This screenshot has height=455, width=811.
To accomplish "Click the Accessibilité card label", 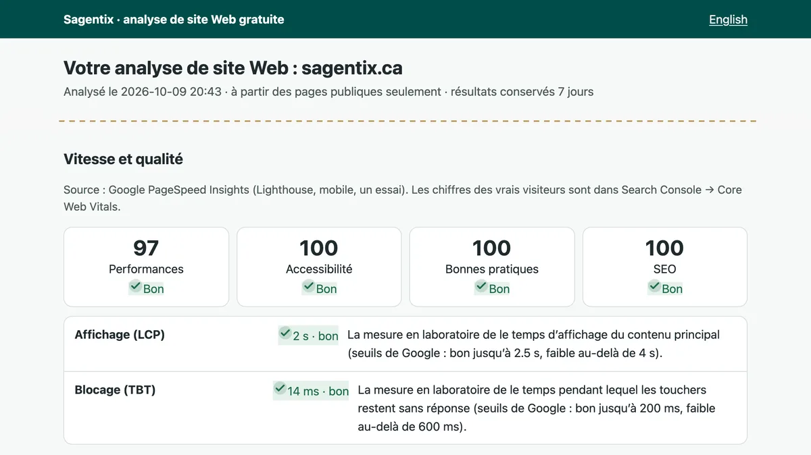I will pos(319,269).
